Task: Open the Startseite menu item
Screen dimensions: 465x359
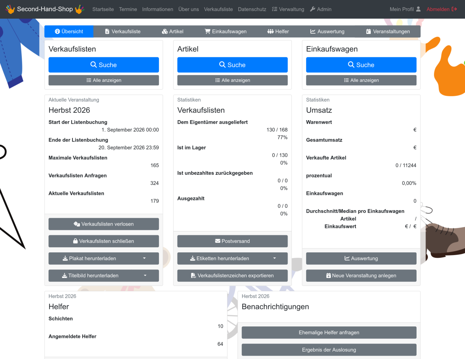Action: (103, 9)
